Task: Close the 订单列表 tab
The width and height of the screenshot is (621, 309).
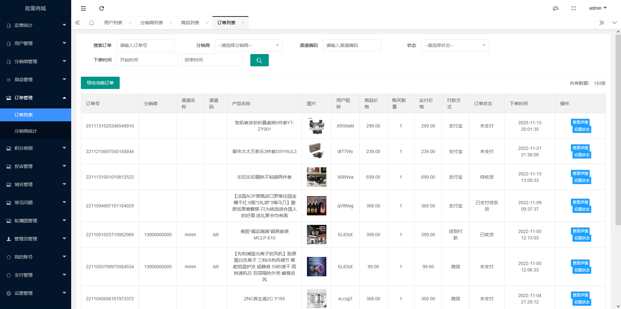Action: pos(243,23)
